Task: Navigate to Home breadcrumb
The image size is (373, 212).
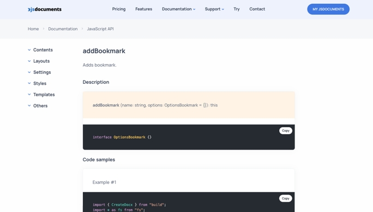Action: 33,29
